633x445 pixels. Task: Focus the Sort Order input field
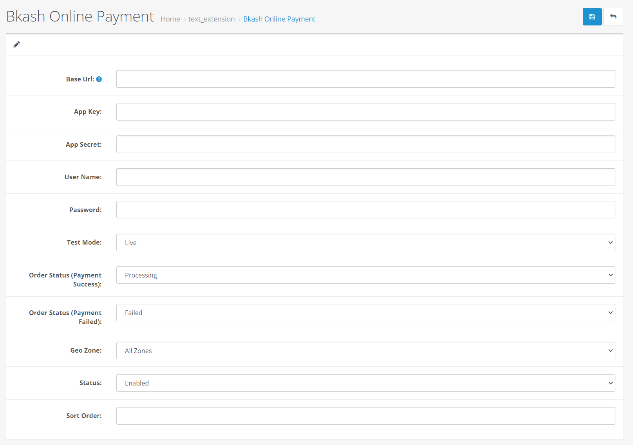tap(365, 416)
